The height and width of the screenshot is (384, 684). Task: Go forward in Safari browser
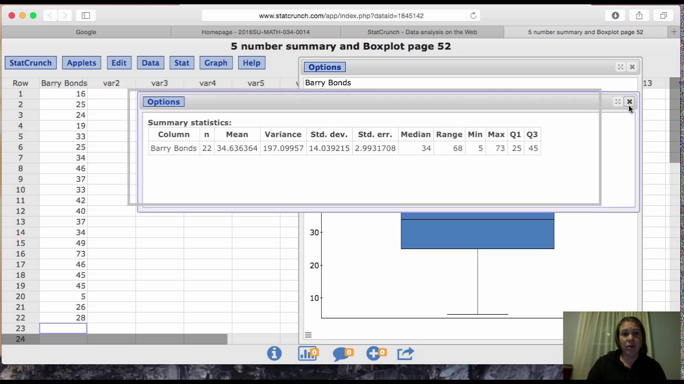[x=65, y=15]
